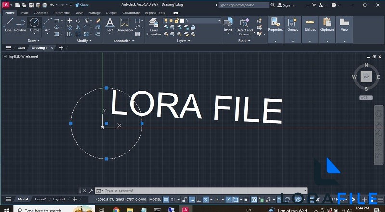Select the Polyline tool

point(20,25)
